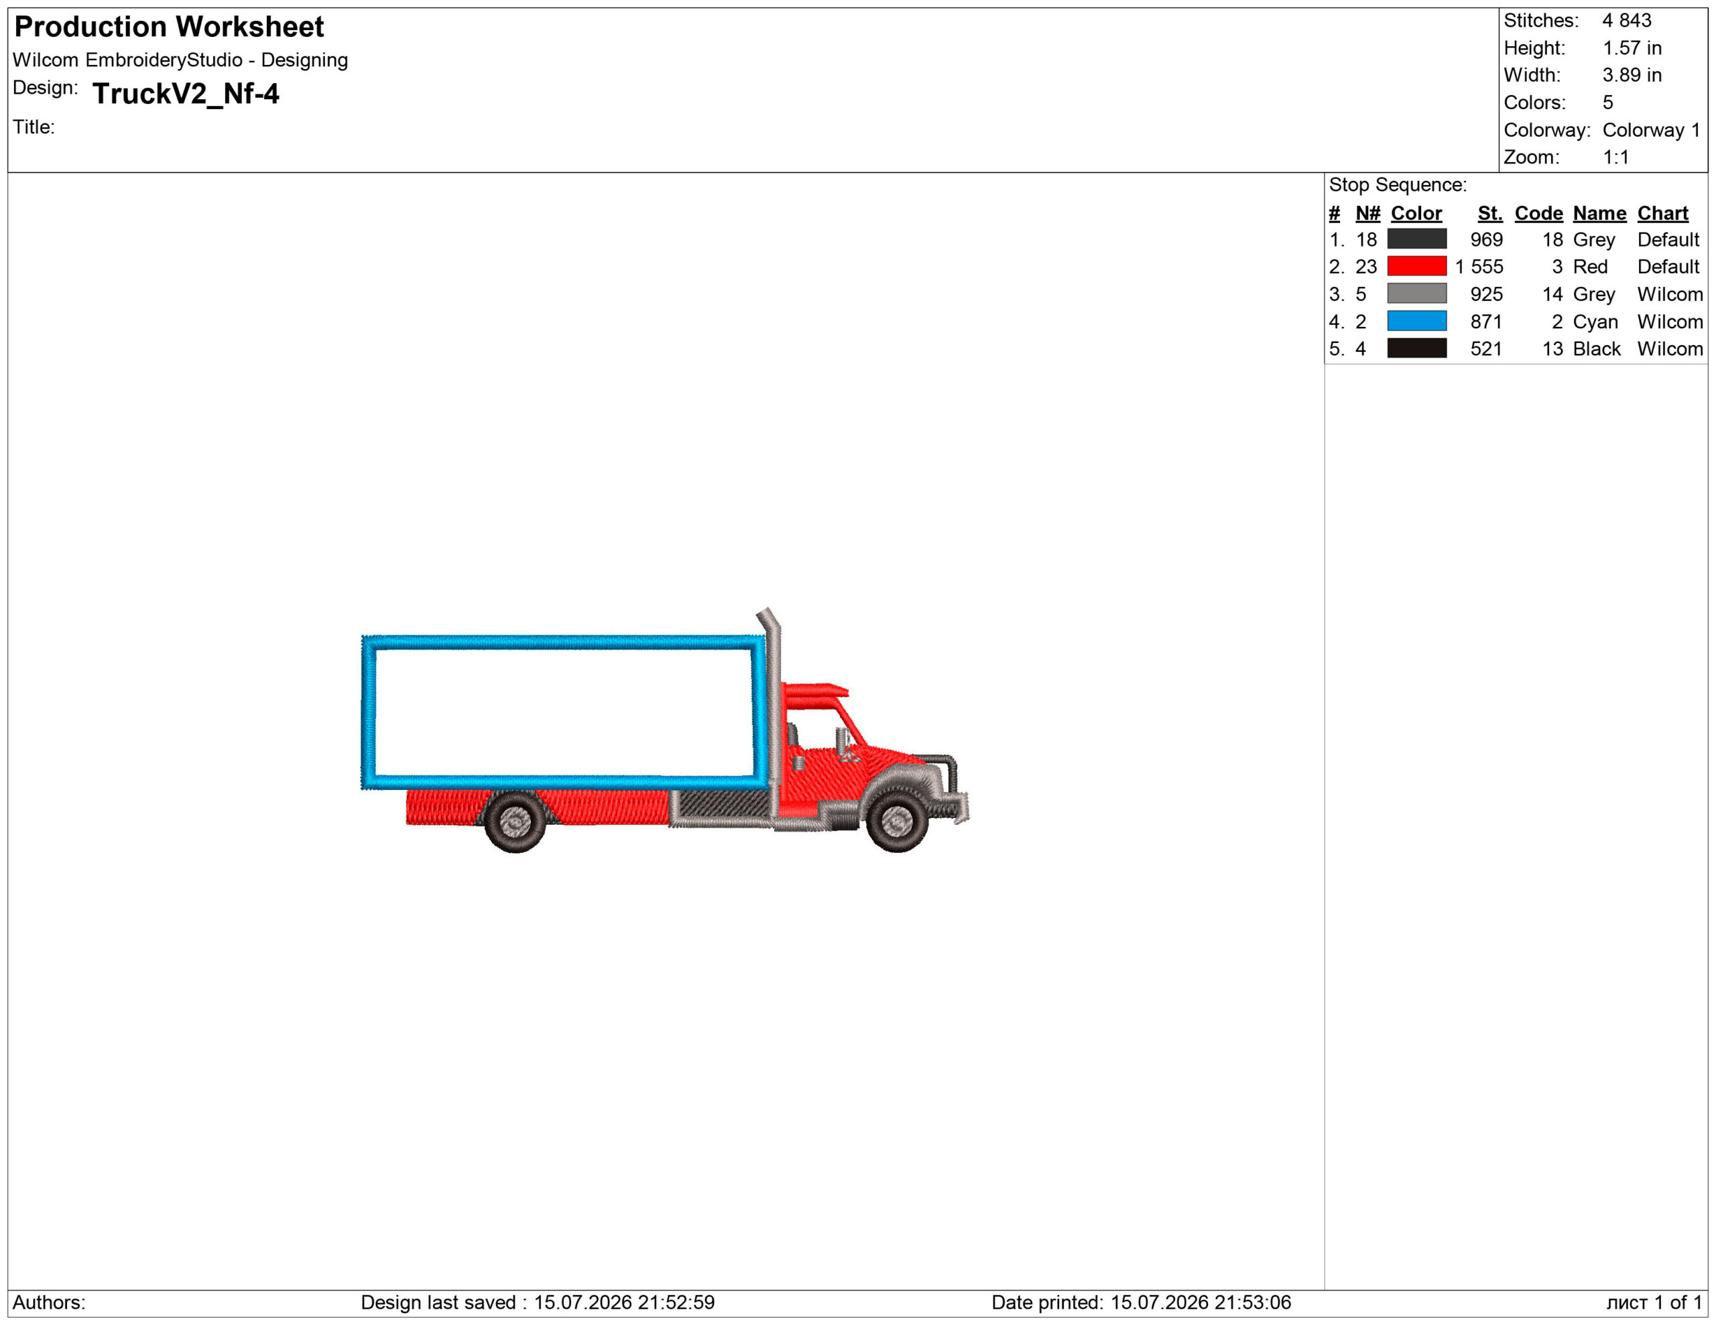The width and height of the screenshot is (1716, 1320).
Task: Click the 'Title:' label
Action: coord(34,127)
